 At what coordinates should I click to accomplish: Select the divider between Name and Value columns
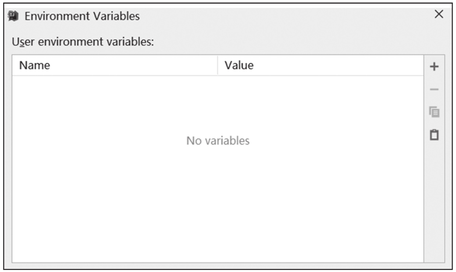pyautogui.click(x=218, y=65)
